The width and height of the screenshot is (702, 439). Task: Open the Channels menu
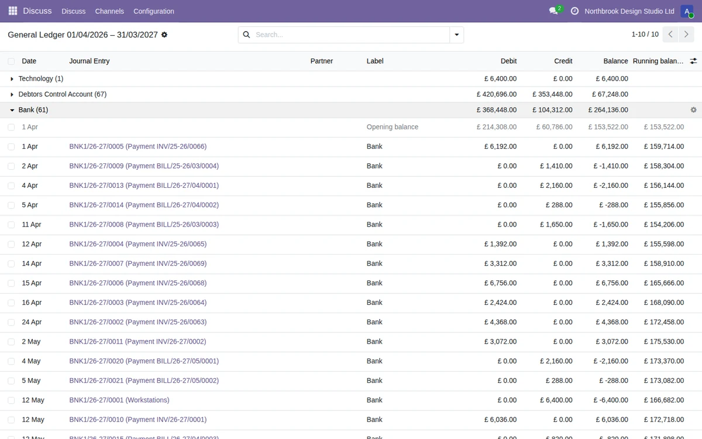point(109,11)
